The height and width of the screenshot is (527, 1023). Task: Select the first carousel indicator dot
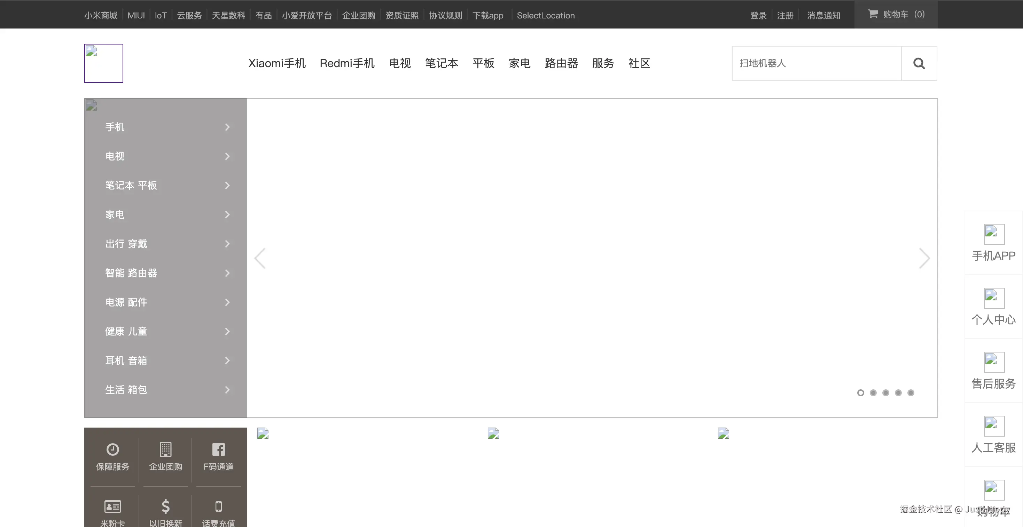pyautogui.click(x=861, y=392)
